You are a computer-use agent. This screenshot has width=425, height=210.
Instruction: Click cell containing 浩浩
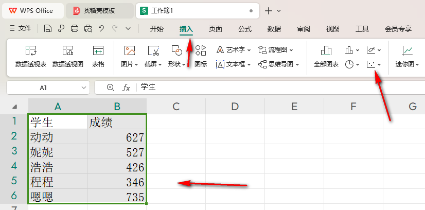(x=58, y=166)
